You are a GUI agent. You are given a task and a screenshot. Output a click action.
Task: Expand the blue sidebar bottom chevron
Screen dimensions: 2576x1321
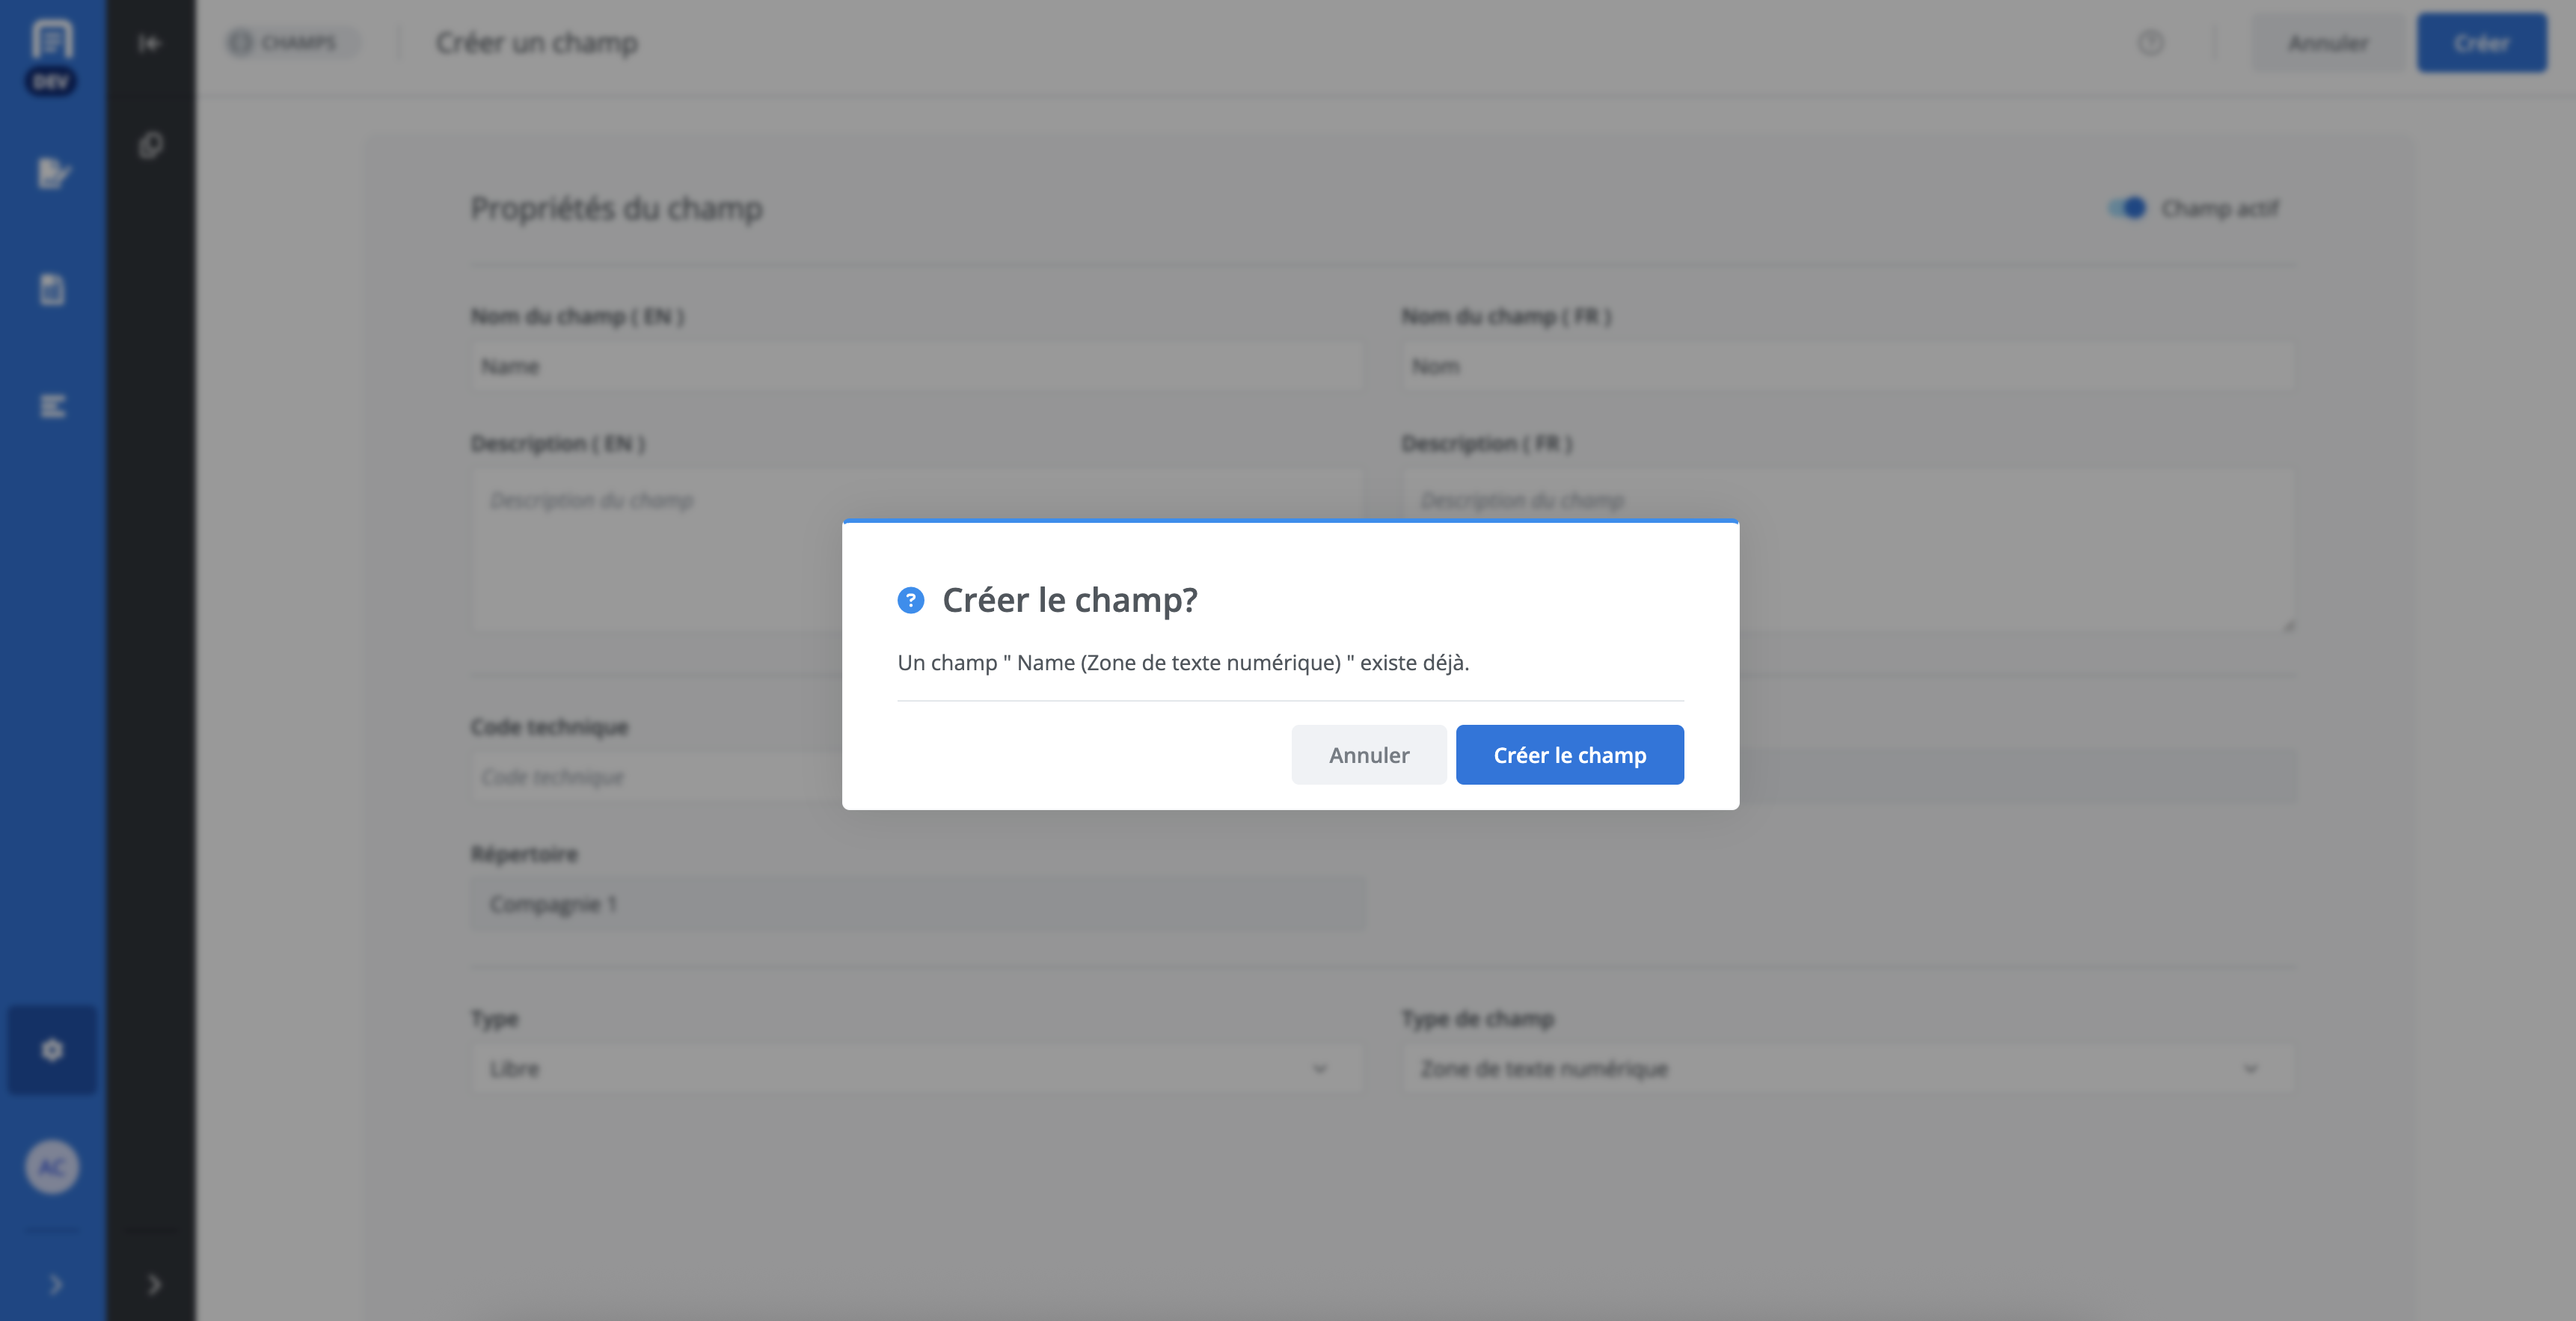[x=55, y=1284]
